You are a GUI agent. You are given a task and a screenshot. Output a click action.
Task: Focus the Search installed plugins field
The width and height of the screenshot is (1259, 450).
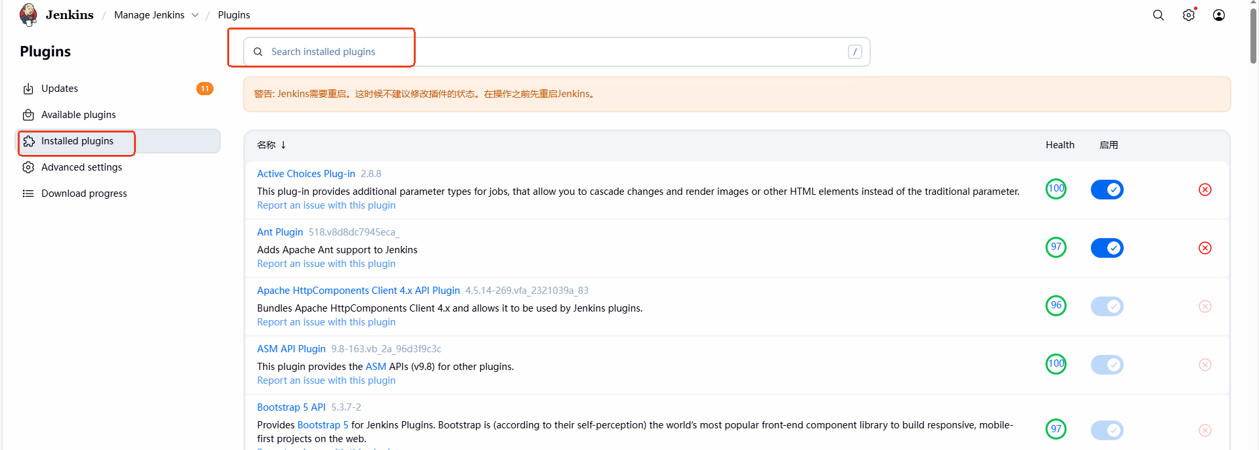coord(557,52)
